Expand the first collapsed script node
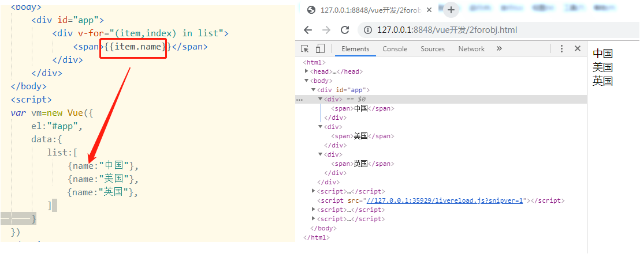The image size is (640, 254). tap(314, 191)
